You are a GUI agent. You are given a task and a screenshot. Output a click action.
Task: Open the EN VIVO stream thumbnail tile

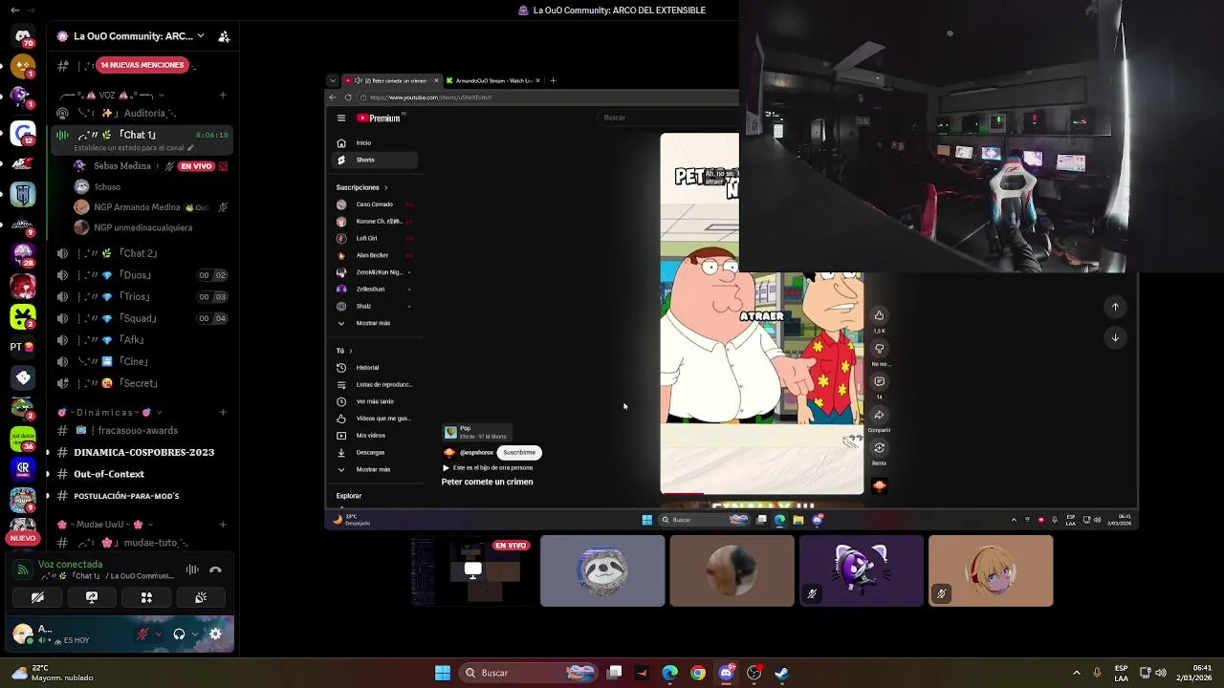[x=472, y=570]
